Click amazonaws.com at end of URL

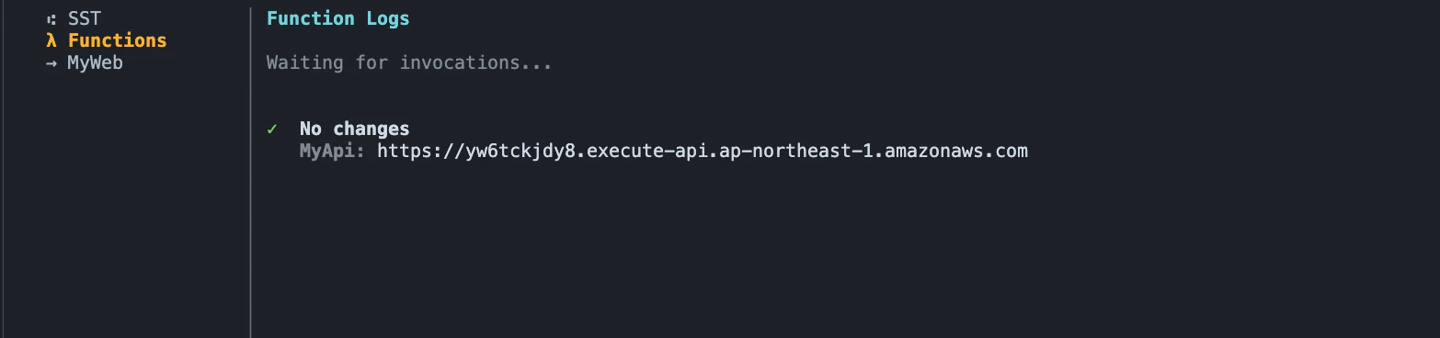pyautogui.click(x=964, y=151)
